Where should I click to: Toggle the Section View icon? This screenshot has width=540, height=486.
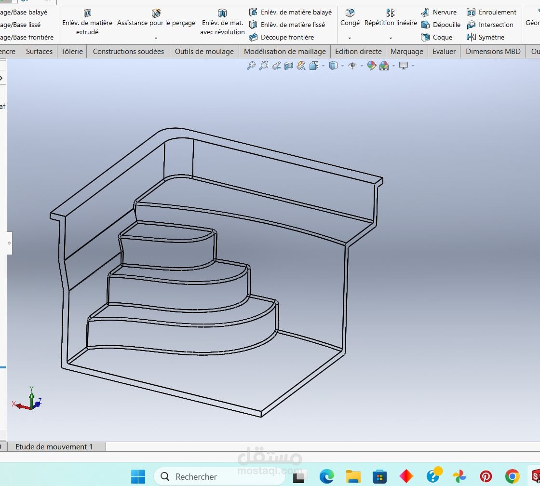pyautogui.click(x=289, y=66)
